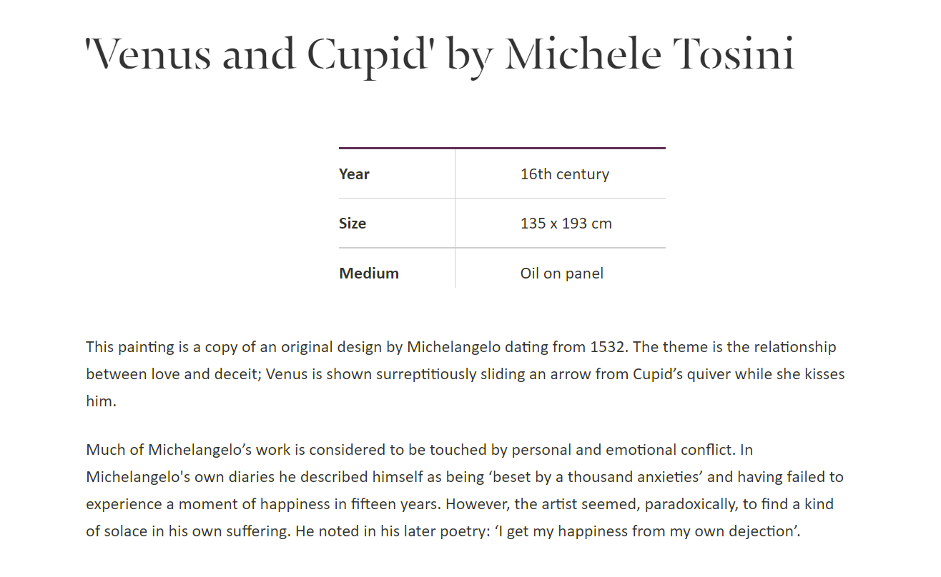Click the 135 x 193 cm dimension
This screenshot has height=577, width=941.
(566, 224)
